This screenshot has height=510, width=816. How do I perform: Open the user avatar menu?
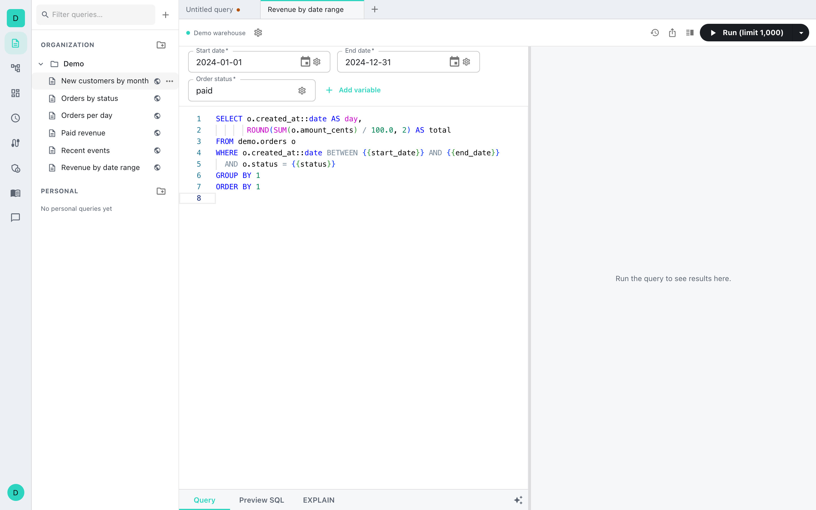click(x=16, y=492)
